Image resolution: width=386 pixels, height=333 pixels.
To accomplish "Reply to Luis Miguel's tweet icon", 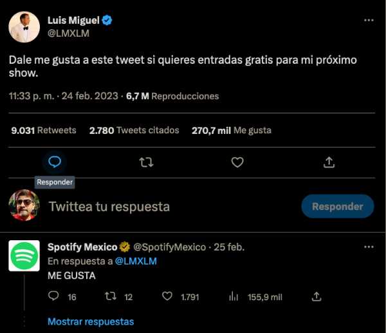I will [55, 162].
